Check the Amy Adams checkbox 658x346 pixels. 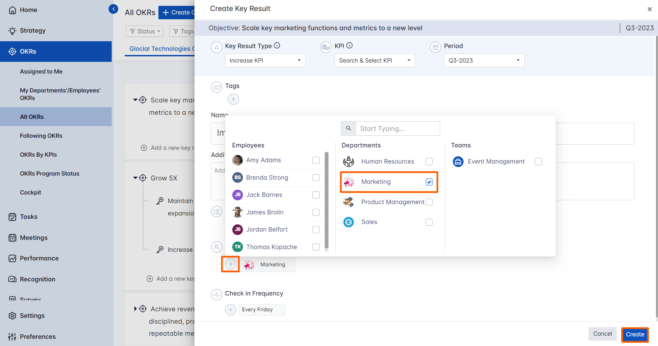pyautogui.click(x=316, y=160)
